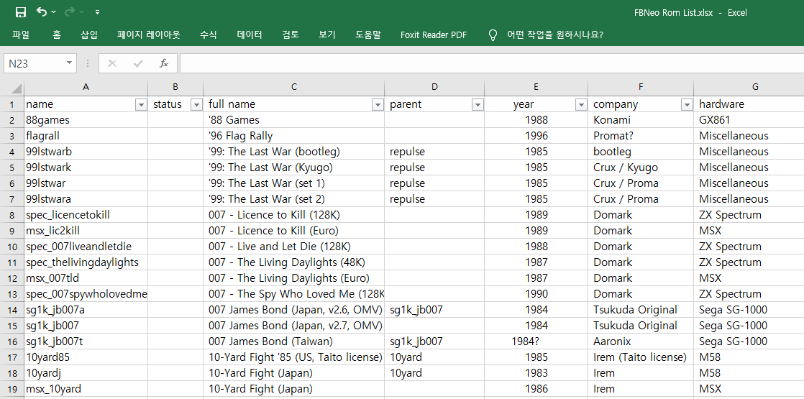Click the Cancel X formula bar icon

pos(111,63)
